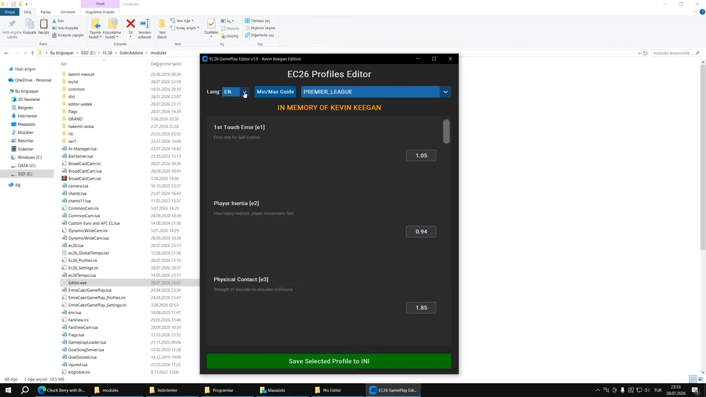Expand address bar history dropdown
706x397 pixels.
coord(639,53)
